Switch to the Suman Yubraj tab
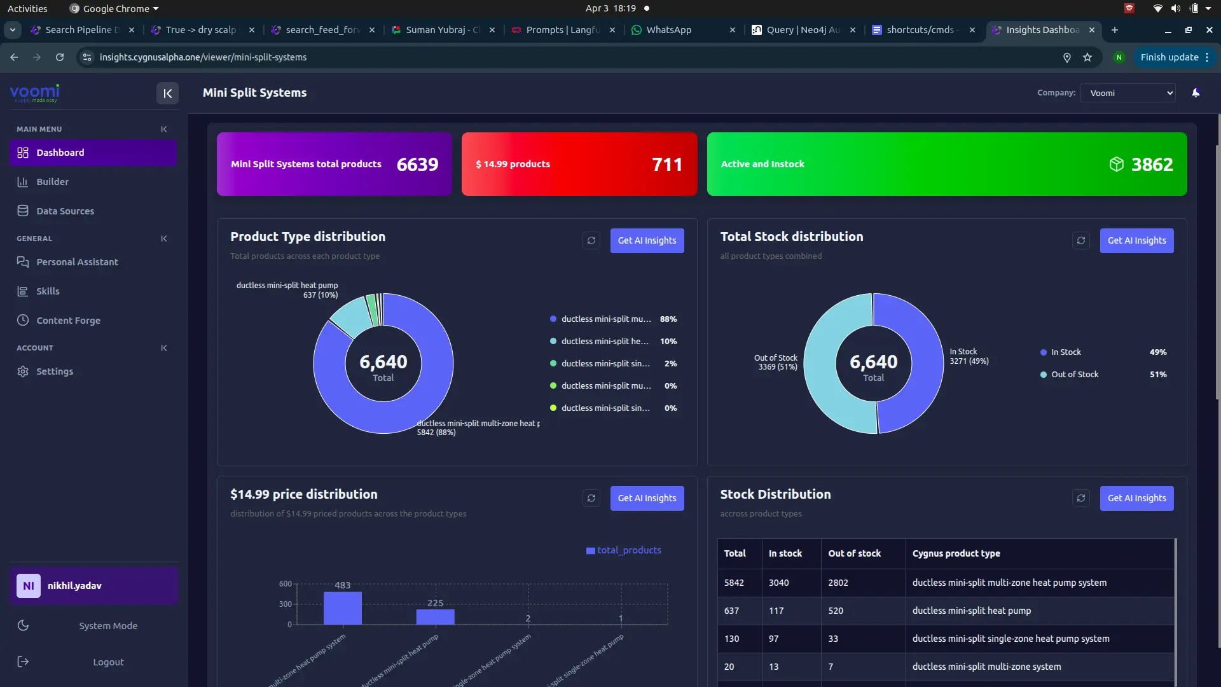The height and width of the screenshot is (687, 1221). pyautogui.click(x=444, y=30)
